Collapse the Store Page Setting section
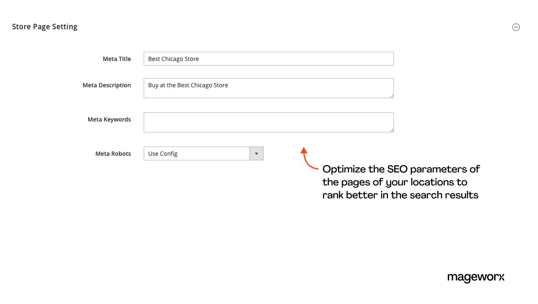The image size is (538, 304). tap(516, 27)
